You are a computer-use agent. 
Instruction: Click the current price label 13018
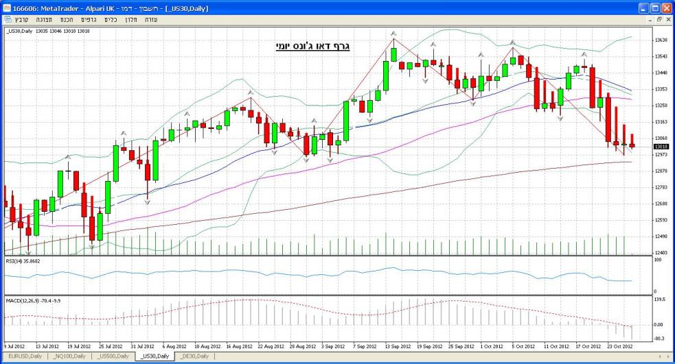pyautogui.click(x=661, y=146)
